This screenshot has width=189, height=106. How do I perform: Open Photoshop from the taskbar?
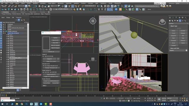(x=27, y=104)
